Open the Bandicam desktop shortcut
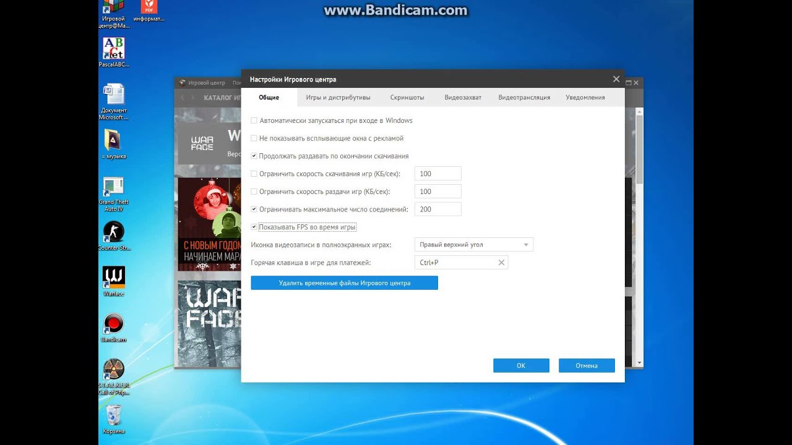This screenshot has height=445, width=792. (x=114, y=328)
